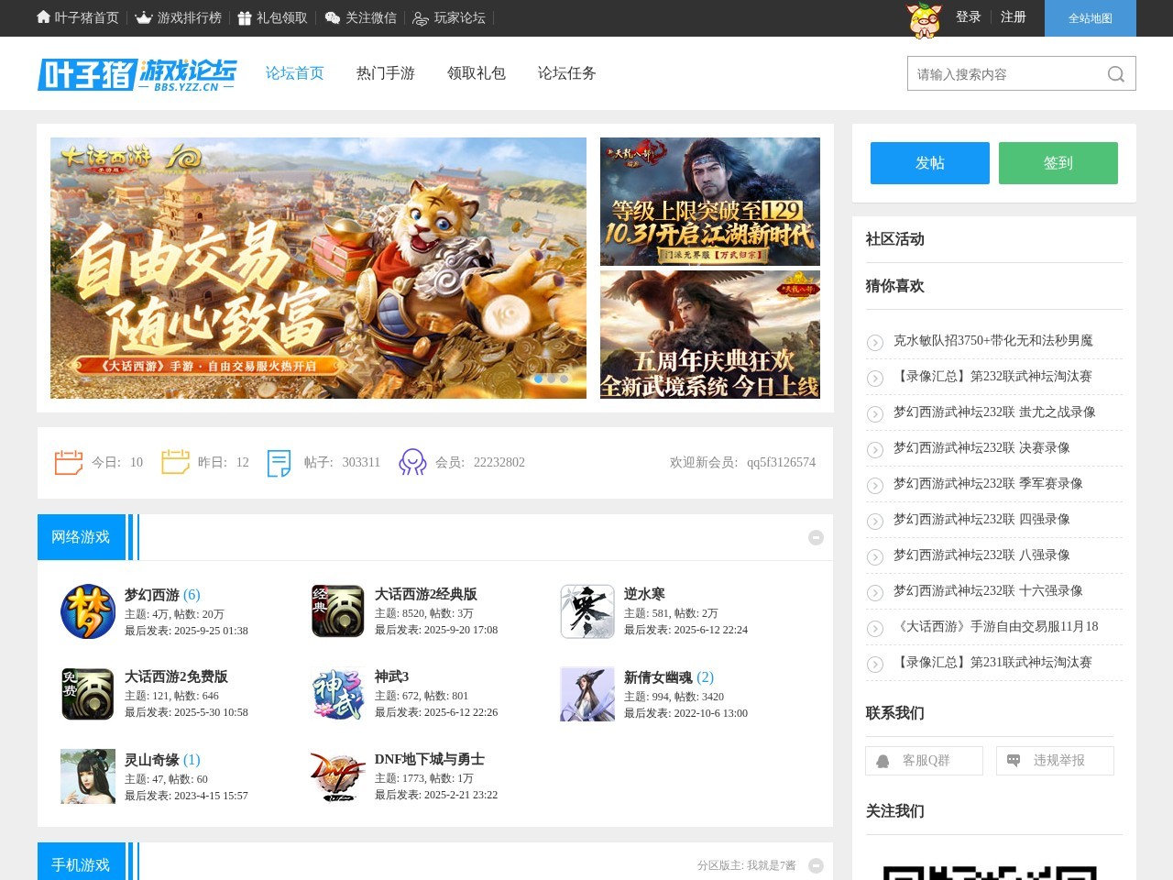
Task: Click the search magnifier icon
Action: tap(1115, 74)
